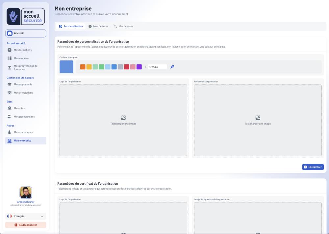Open the Français language dropdown
The height and width of the screenshot is (234, 329).
coord(26,216)
